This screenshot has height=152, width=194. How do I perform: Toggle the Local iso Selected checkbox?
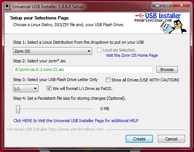pyautogui.click(x=99, y=50)
